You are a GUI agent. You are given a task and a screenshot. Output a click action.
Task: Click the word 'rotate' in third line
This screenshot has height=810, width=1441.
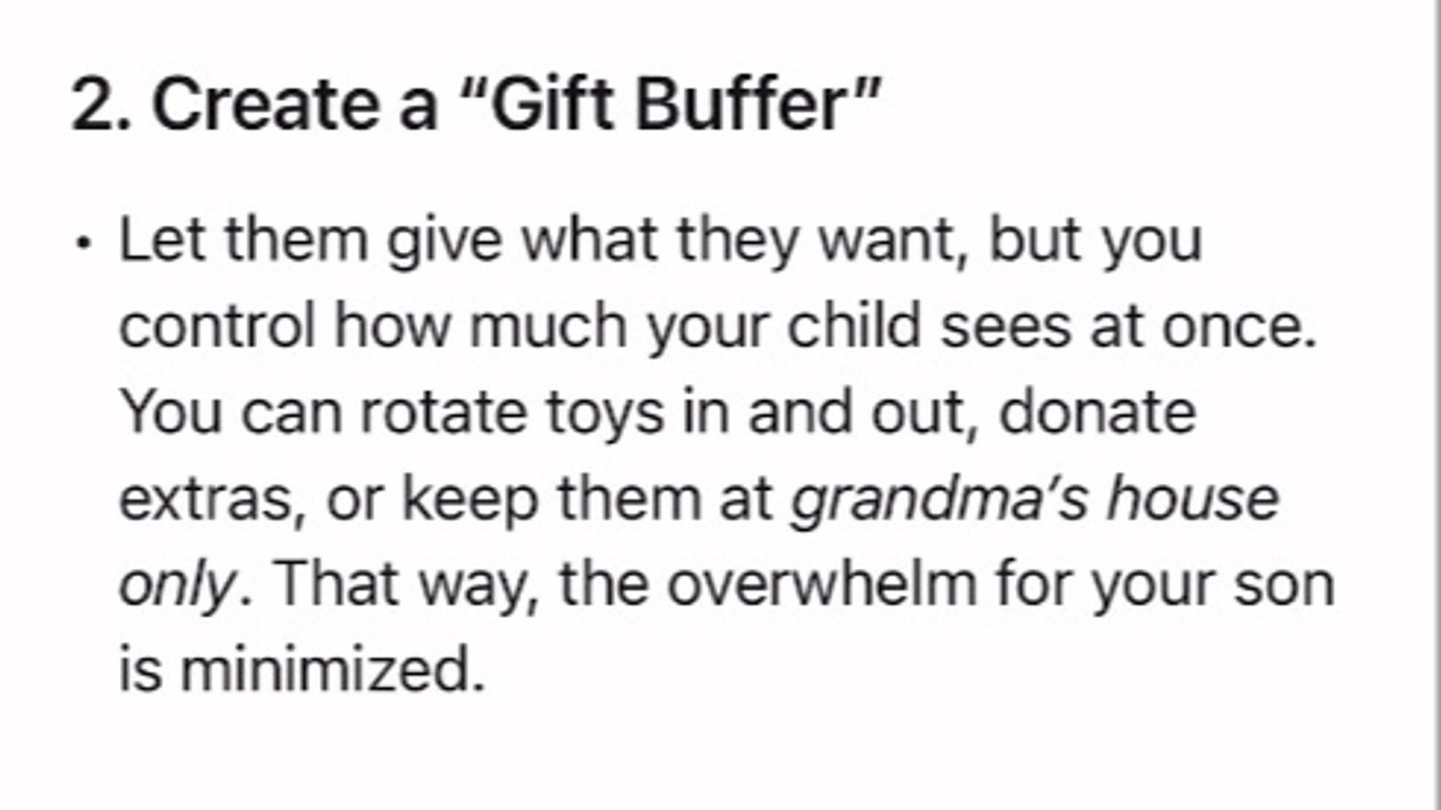point(443,413)
